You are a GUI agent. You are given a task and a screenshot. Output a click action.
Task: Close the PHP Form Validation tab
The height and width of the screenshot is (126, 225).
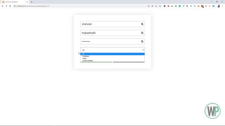click(27, 2)
